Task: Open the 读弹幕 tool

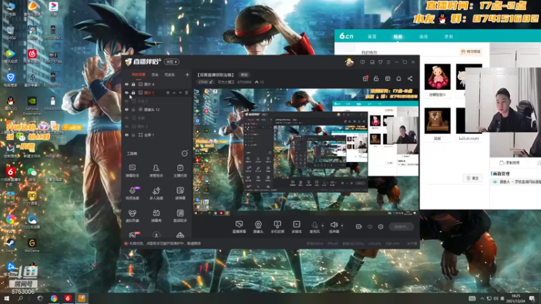Action: (x=180, y=193)
